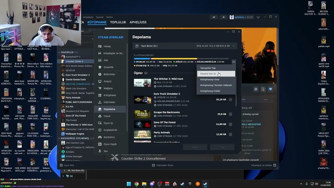The height and width of the screenshot is (188, 334).
Task: Select the Kontrolcü gamepad icon
Action: (x=100, y=137)
